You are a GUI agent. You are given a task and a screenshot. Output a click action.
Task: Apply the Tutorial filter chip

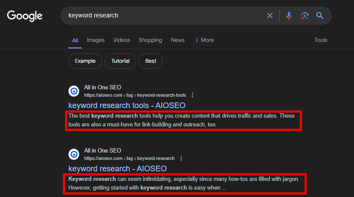[121, 61]
